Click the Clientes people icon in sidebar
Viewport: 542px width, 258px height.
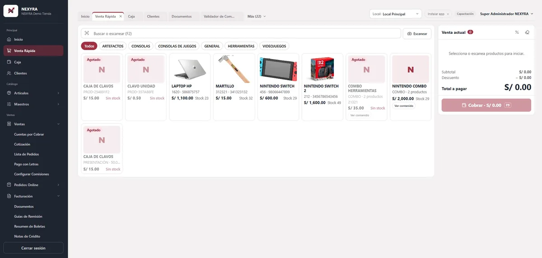click(9, 73)
